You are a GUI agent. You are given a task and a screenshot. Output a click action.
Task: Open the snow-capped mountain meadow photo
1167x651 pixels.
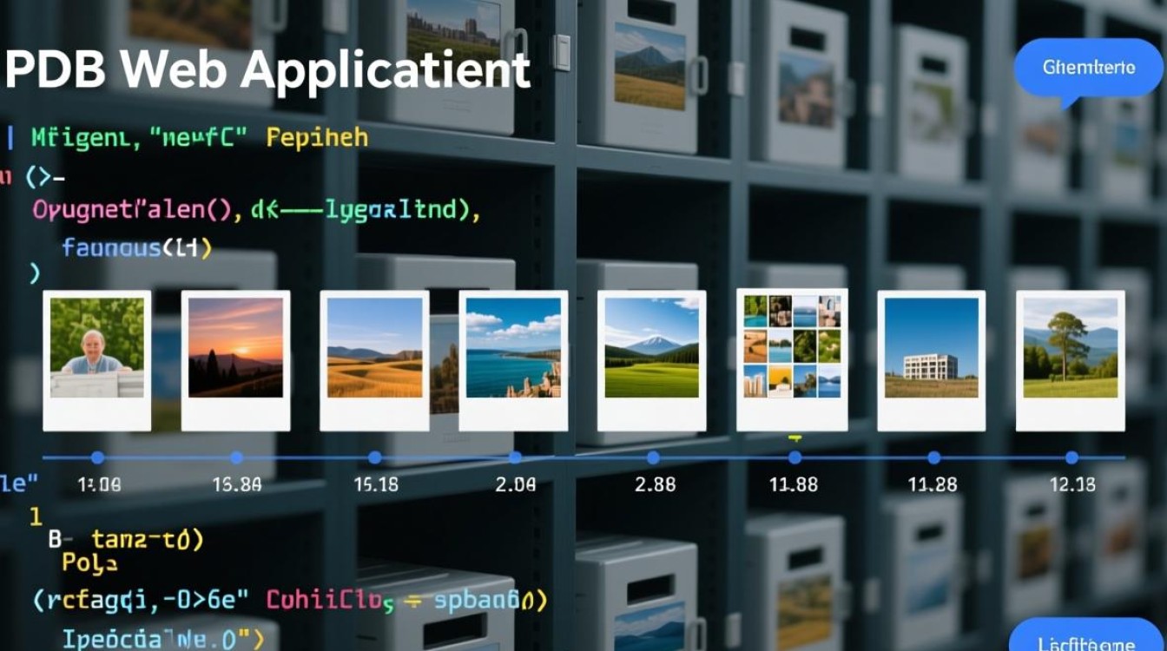[x=651, y=348]
